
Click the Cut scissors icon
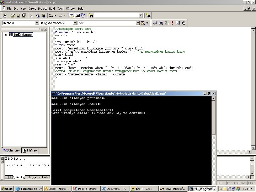(32, 16)
